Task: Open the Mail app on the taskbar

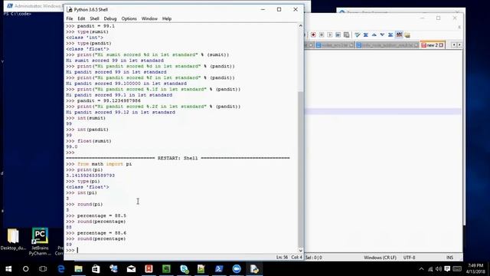Action: [131, 269]
